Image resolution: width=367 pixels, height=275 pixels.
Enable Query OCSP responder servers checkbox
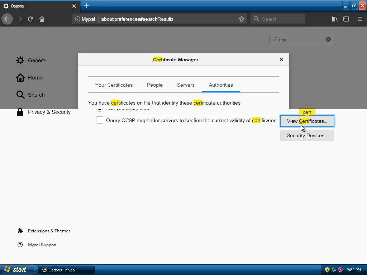click(100, 120)
